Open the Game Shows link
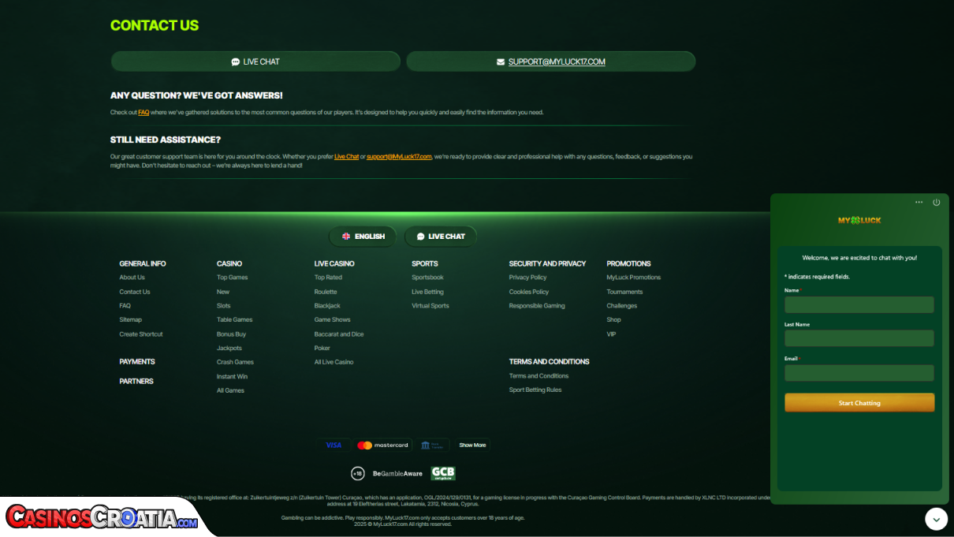Viewport: 954px width, 537px height. point(333,320)
